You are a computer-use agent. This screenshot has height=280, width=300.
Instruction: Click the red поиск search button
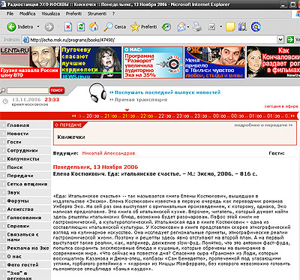[x=57, y=90]
